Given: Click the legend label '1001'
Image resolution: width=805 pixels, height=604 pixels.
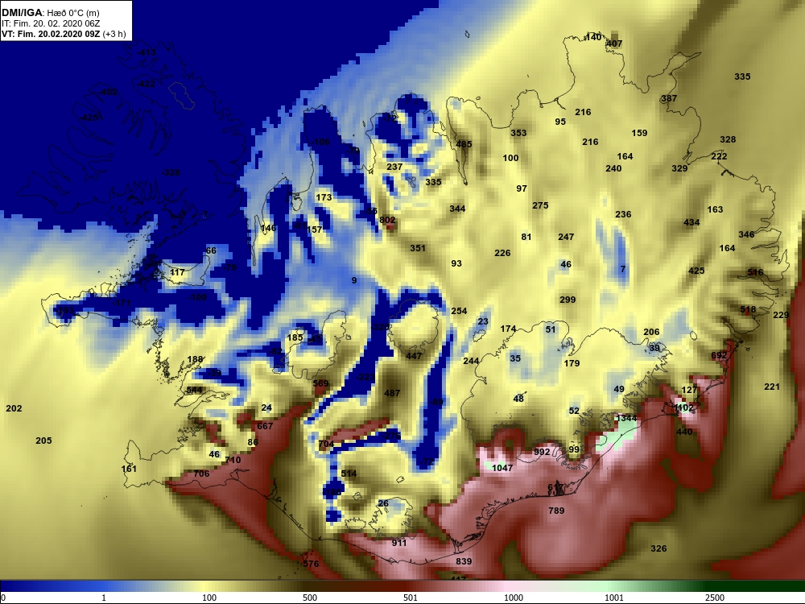Looking at the screenshot, I should [x=614, y=598].
